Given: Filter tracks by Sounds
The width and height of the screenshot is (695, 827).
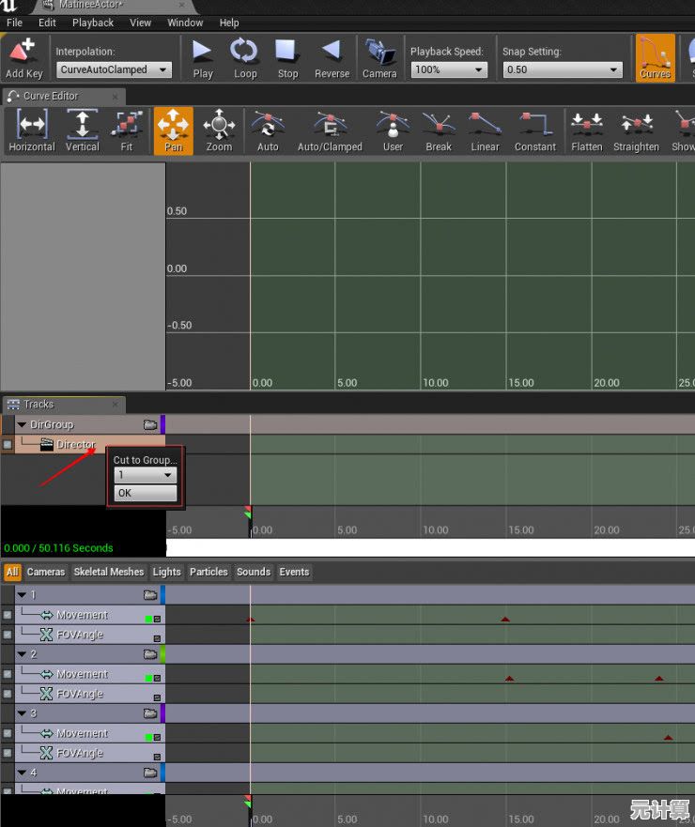Looking at the screenshot, I should point(254,572).
